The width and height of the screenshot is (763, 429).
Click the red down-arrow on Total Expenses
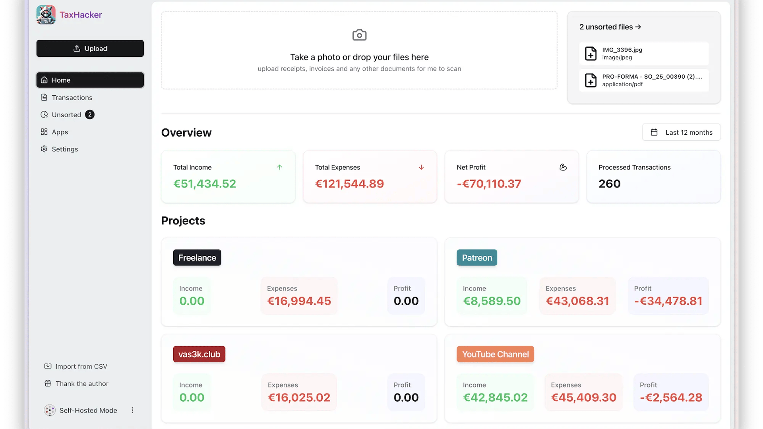point(421,167)
